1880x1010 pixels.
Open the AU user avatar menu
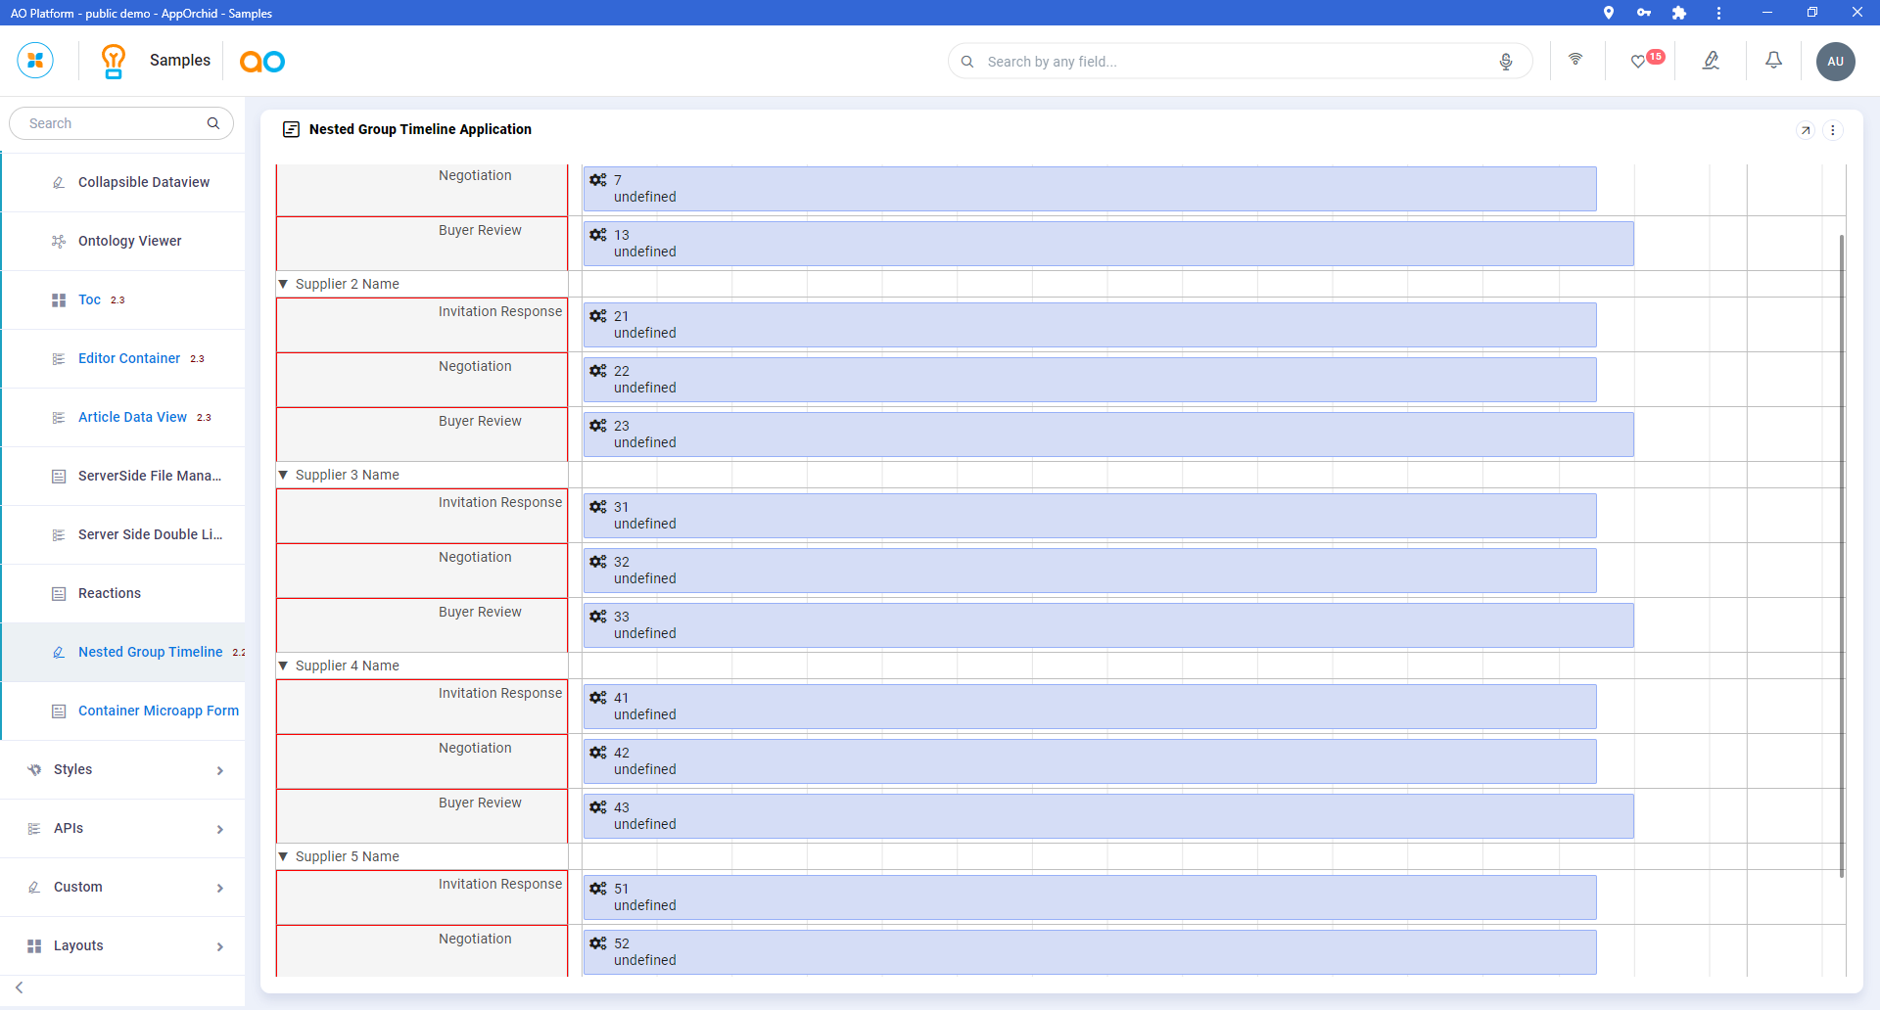pyautogui.click(x=1835, y=62)
